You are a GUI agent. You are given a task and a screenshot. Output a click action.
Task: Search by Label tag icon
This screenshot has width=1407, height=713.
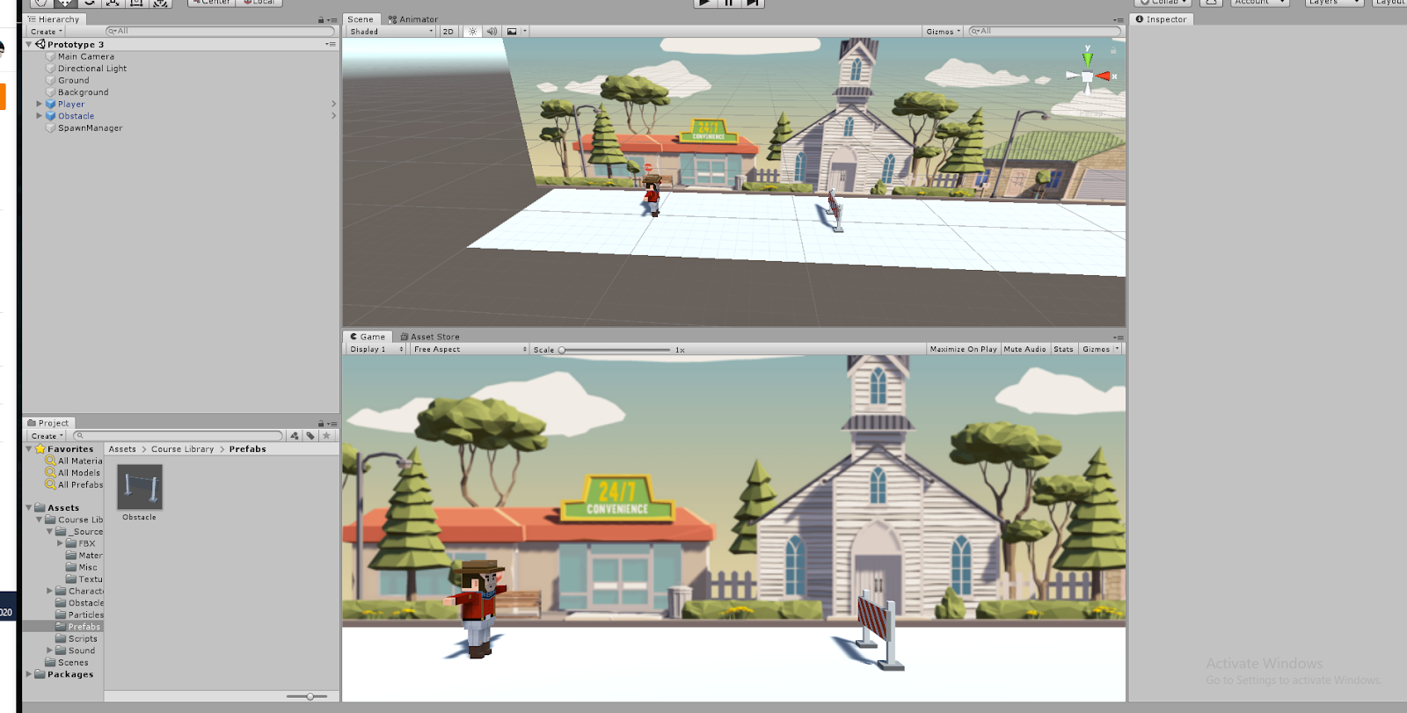tap(310, 435)
